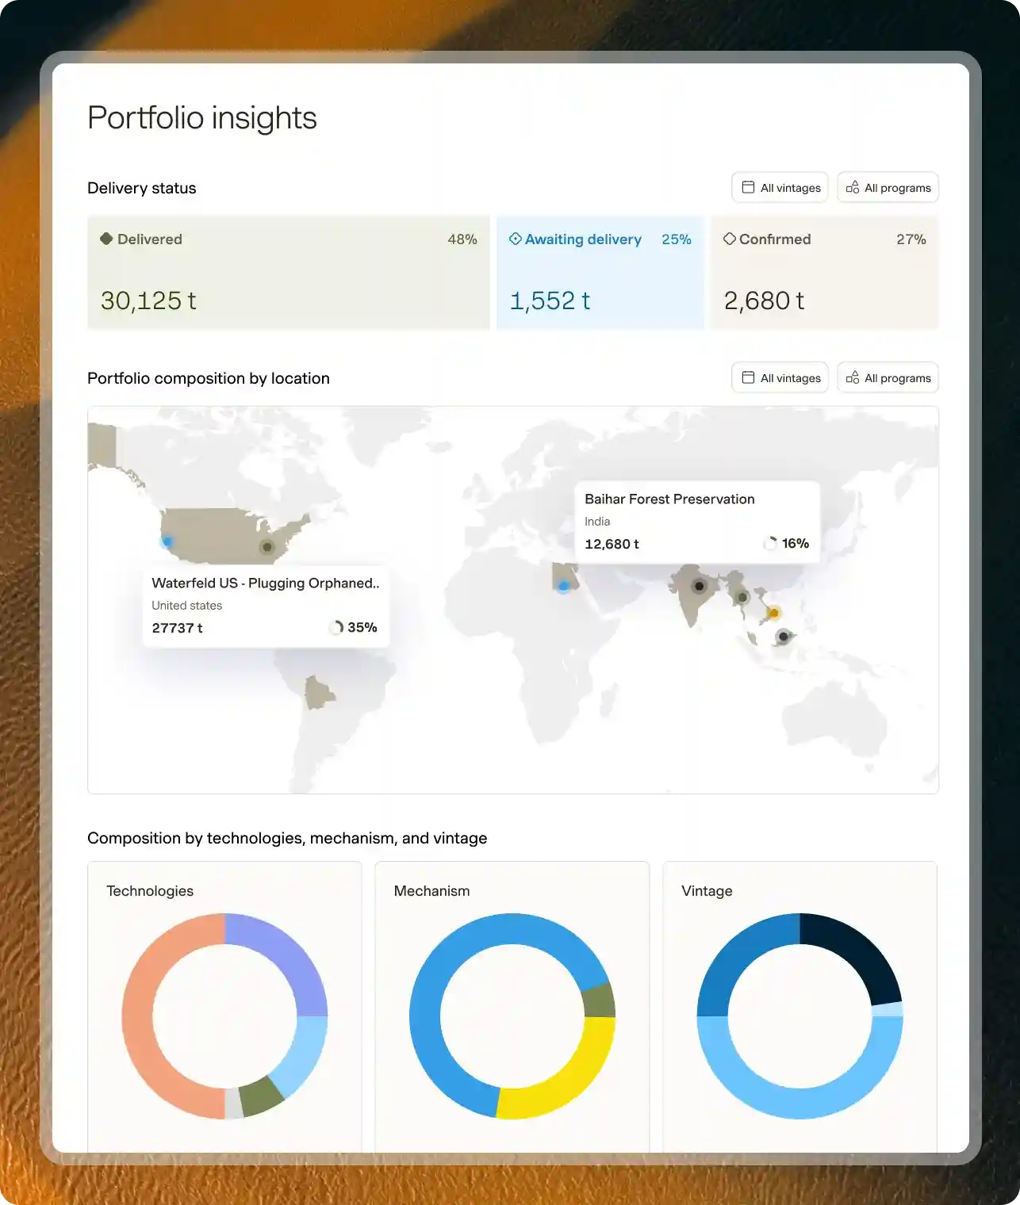
Task: Open the Baihar Forest Preservation project card
Action: [x=697, y=522]
